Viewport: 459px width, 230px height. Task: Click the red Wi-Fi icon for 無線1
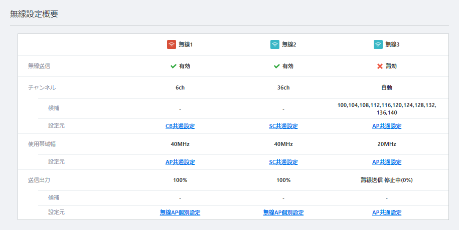pyautogui.click(x=172, y=44)
